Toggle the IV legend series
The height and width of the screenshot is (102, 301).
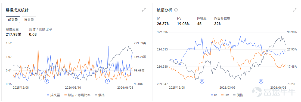click(214, 95)
